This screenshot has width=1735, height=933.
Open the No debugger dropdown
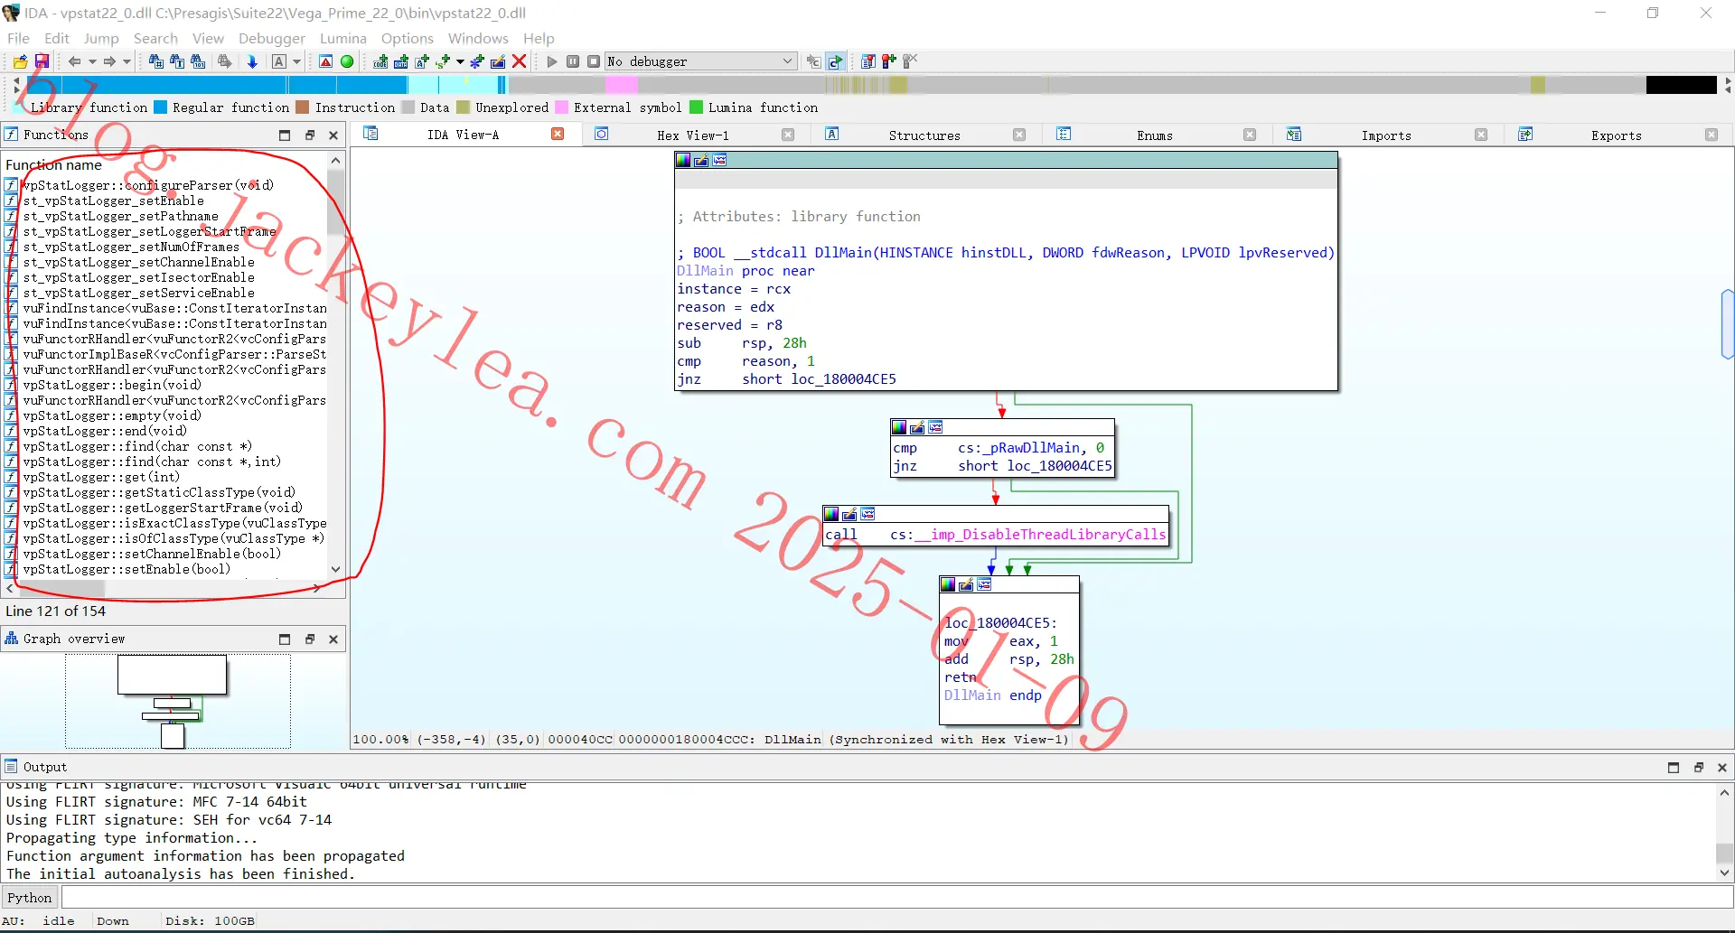click(700, 61)
